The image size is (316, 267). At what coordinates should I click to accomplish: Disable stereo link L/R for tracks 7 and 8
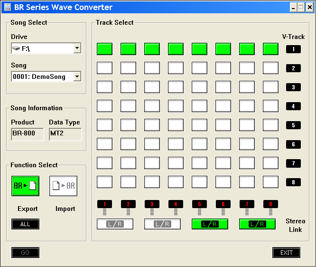(x=257, y=224)
